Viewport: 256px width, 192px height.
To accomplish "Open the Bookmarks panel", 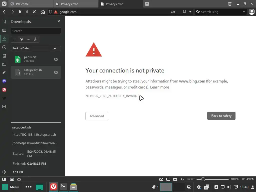I will pos(4,21).
